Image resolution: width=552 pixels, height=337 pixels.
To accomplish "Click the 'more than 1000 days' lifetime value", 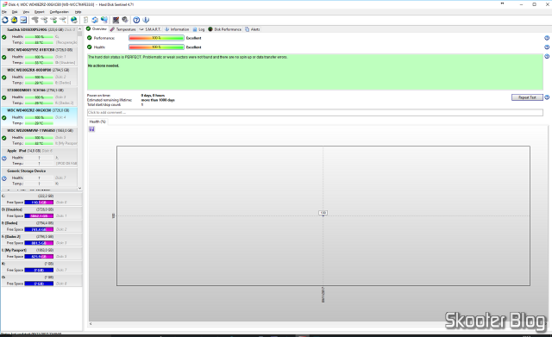I will tap(158, 100).
